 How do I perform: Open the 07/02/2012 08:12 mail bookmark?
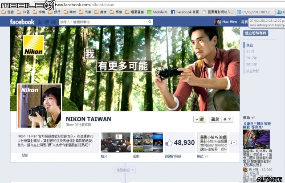[256, 12]
